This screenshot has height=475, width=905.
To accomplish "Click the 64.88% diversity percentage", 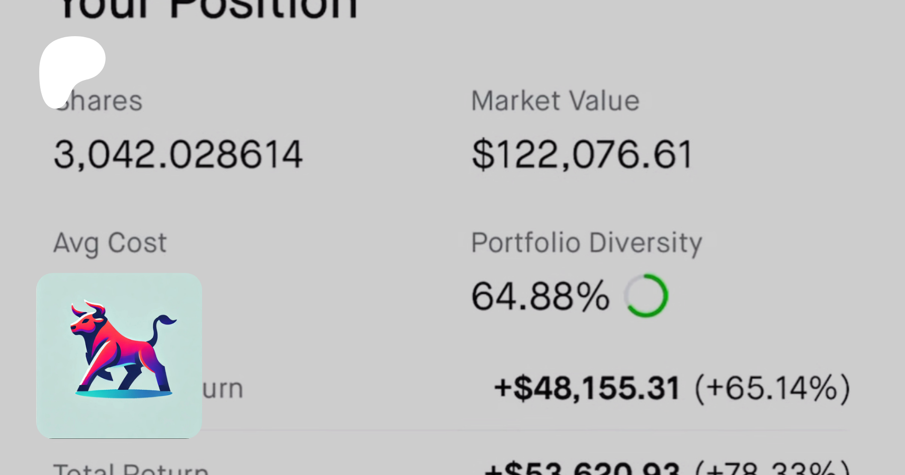I will tap(540, 296).
